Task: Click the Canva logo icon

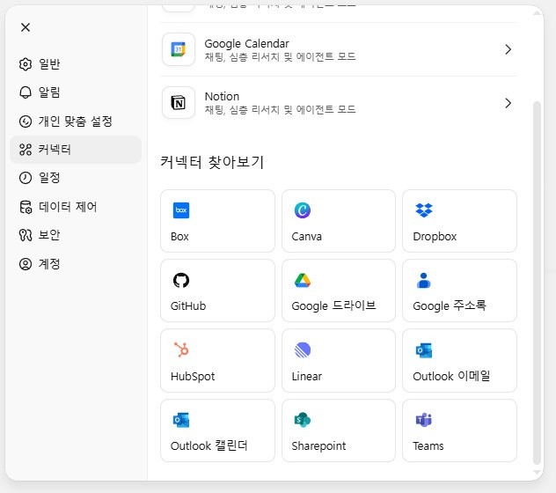Action: pos(303,210)
